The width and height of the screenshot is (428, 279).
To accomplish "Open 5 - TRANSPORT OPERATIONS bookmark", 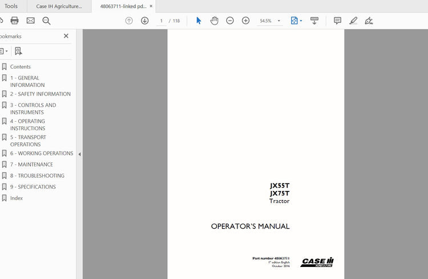I will coord(28,141).
